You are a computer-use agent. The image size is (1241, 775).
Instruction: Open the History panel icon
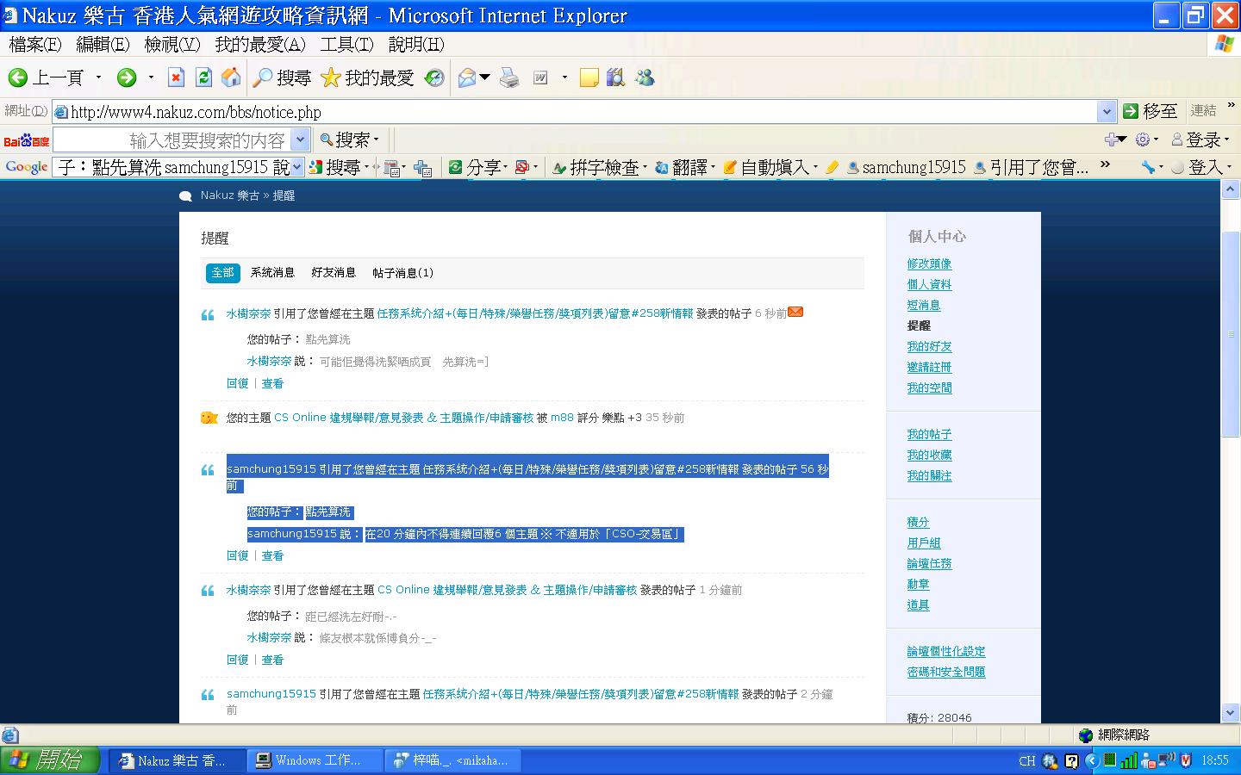pos(434,78)
